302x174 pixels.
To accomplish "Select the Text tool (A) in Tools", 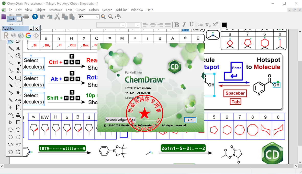I will (18, 48).
